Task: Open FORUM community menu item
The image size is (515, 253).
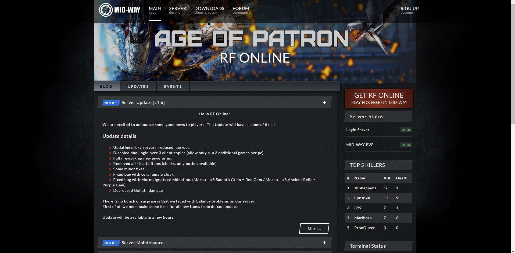Action: pyautogui.click(x=241, y=10)
